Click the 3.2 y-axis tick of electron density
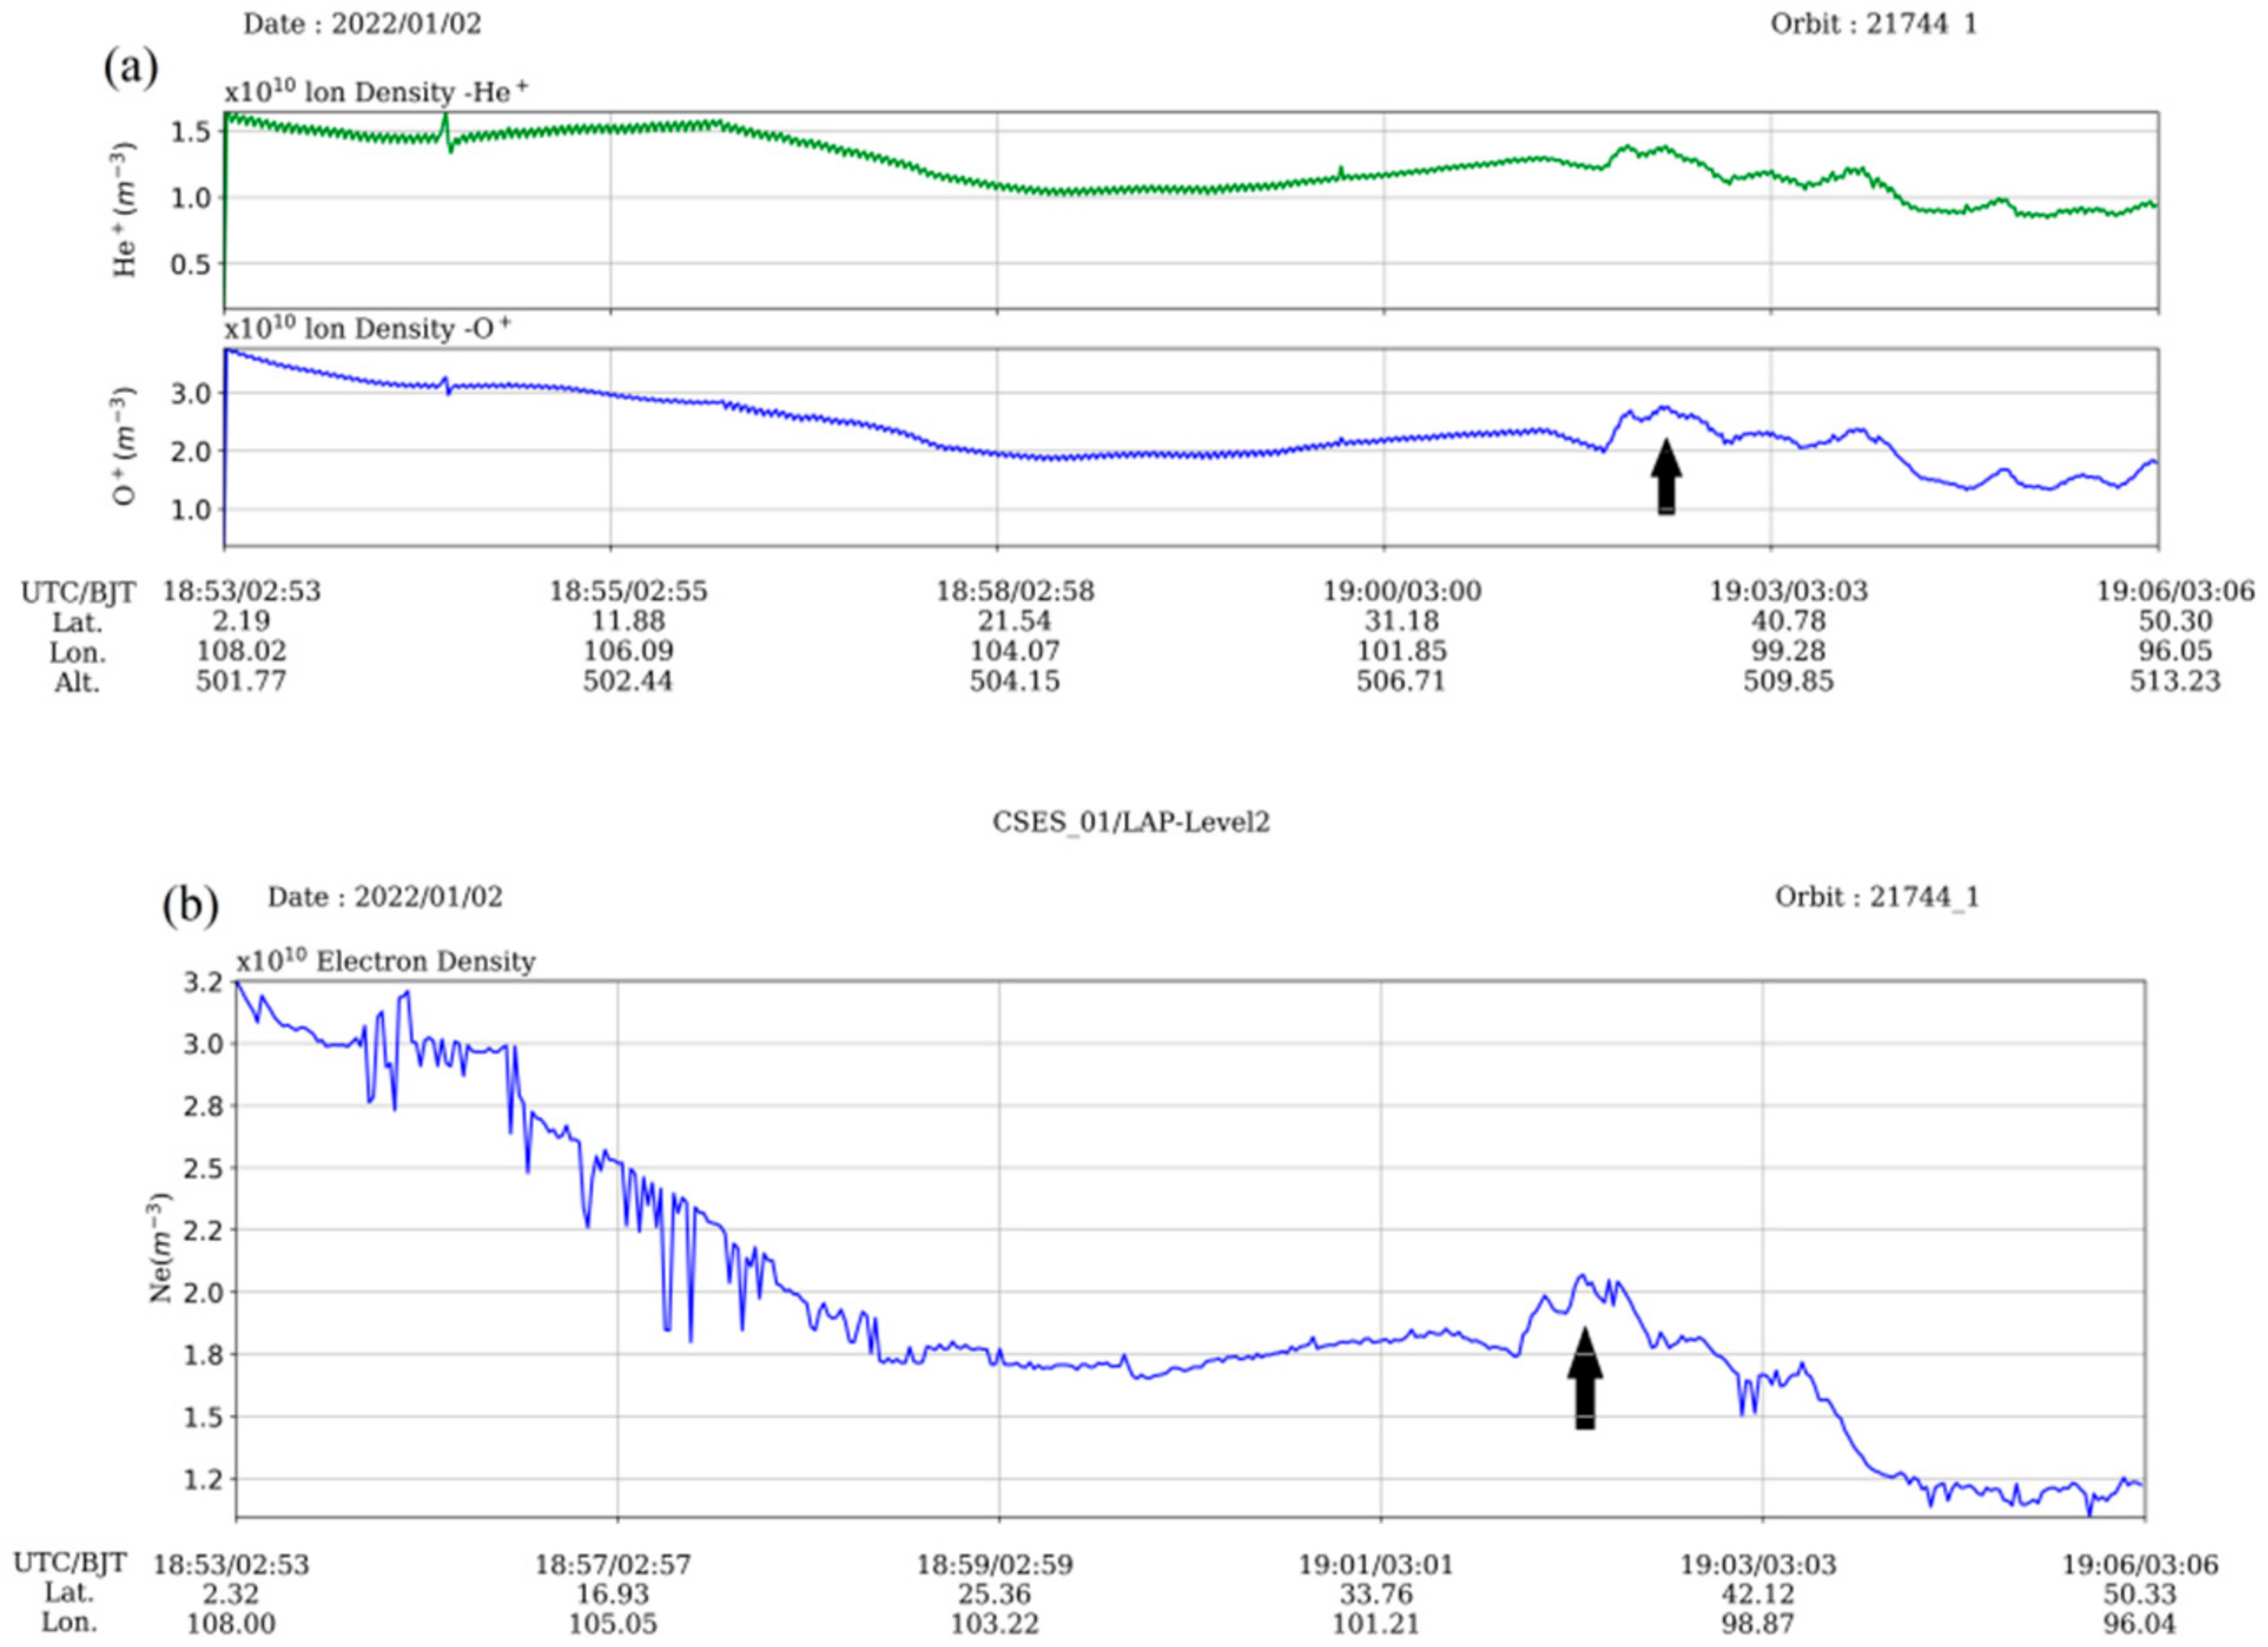This screenshot has height=1647, width=2268. (x=204, y=983)
